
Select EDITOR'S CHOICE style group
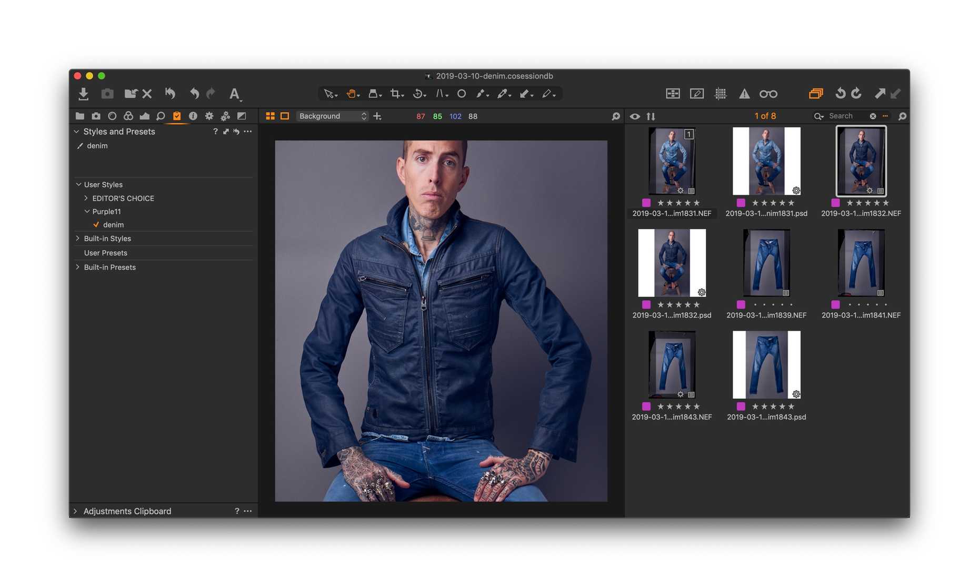pyautogui.click(x=123, y=198)
